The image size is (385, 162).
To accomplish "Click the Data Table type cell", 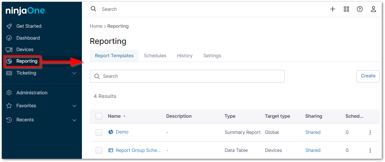I will pos(236,150).
